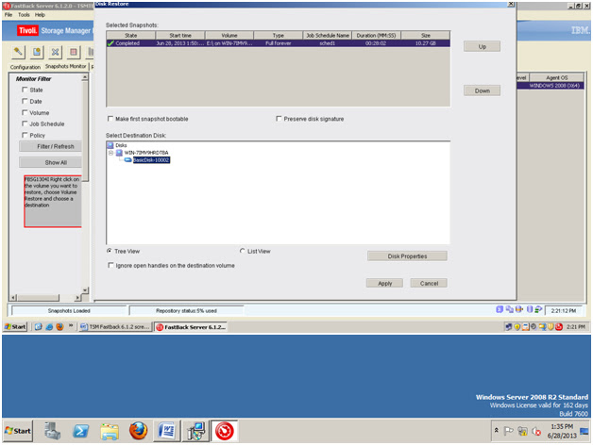Screen dimensions: 593x445
Task: Click Firefox quick launch icon in inner taskbar
Action: [59, 327]
